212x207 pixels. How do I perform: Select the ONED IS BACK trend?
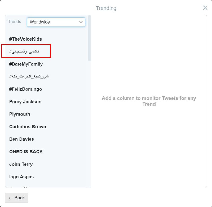[x=26, y=151]
